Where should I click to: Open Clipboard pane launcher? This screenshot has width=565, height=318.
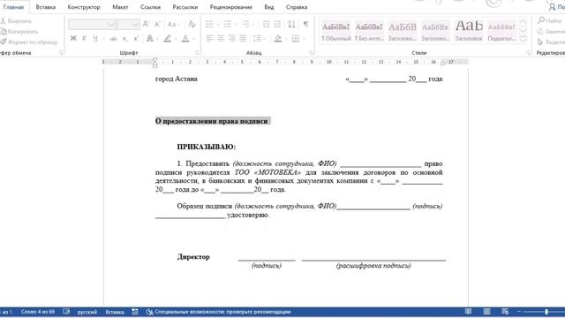tap(61, 53)
